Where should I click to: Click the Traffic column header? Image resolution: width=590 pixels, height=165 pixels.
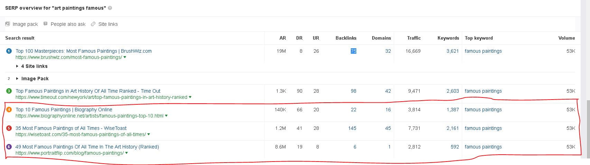click(414, 38)
